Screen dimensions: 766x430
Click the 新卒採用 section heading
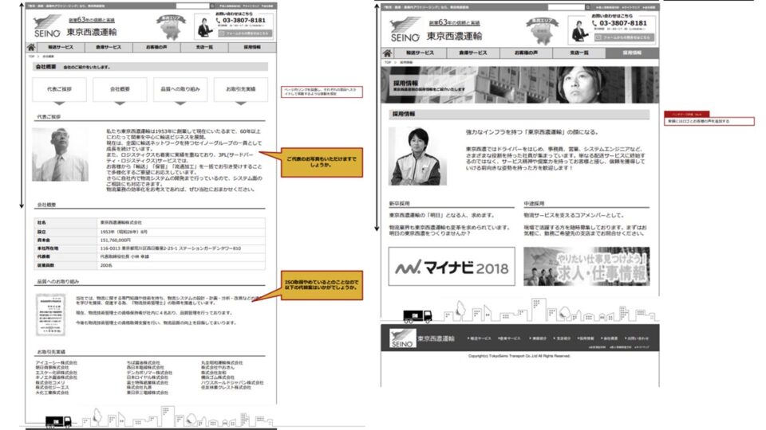click(399, 203)
